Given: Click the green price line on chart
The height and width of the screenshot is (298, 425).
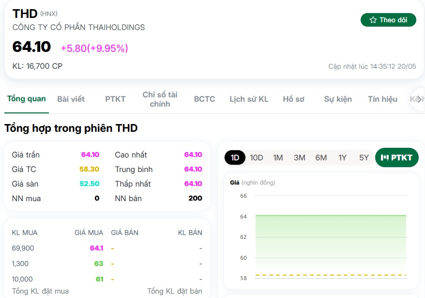Looking at the screenshot, I should [331, 216].
